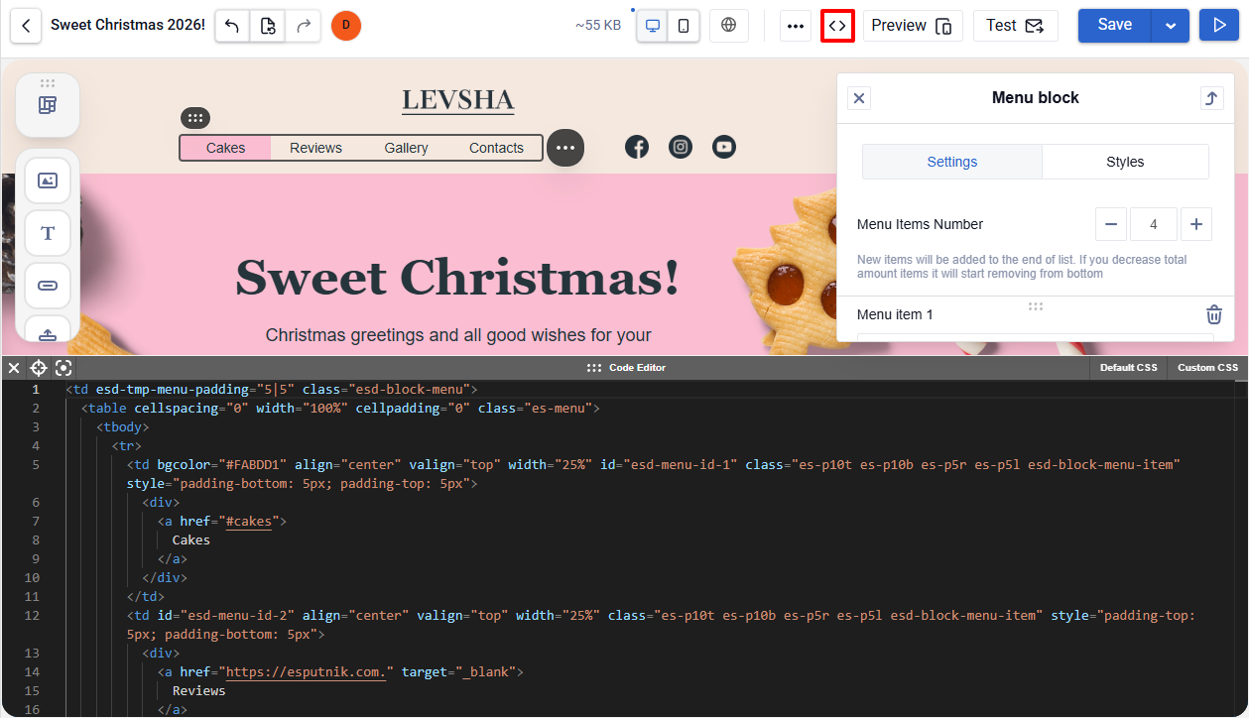Select the text block tool (T) in the sidebar
This screenshot has width=1249, height=718.
47,233
